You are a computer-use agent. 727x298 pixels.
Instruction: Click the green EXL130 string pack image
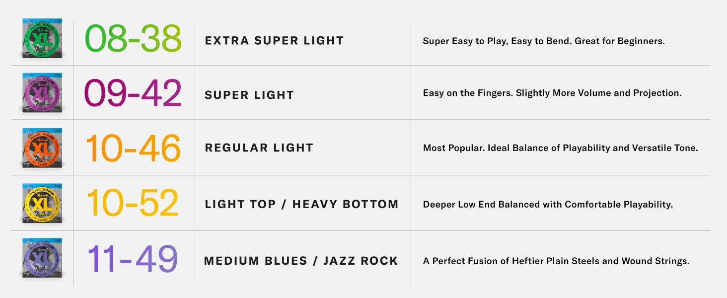(x=42, y=39)
